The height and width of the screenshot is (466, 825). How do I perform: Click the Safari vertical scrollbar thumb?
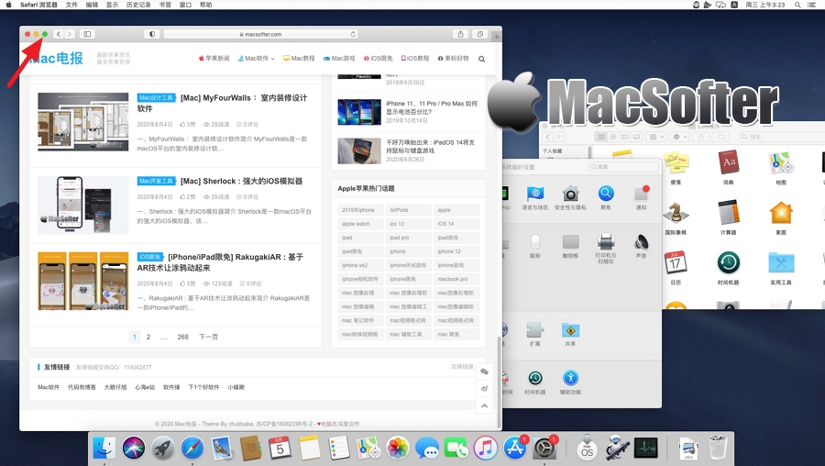[x=499, y=382]
